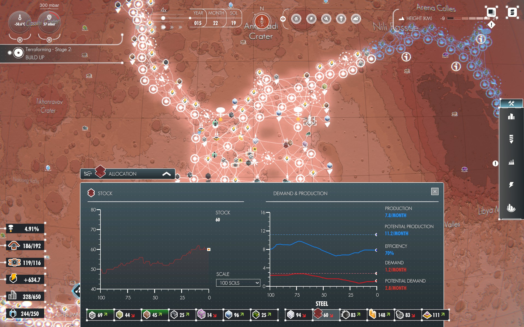Viewport: 524px width, 327px height.
Task: Toggle the weather overlay filter
Action: pos(356,19)
